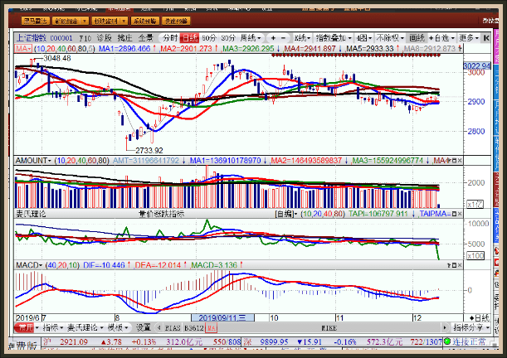Select the B3612 indicator tab
Screen dimensions: 507x358
tap(194, 328)
